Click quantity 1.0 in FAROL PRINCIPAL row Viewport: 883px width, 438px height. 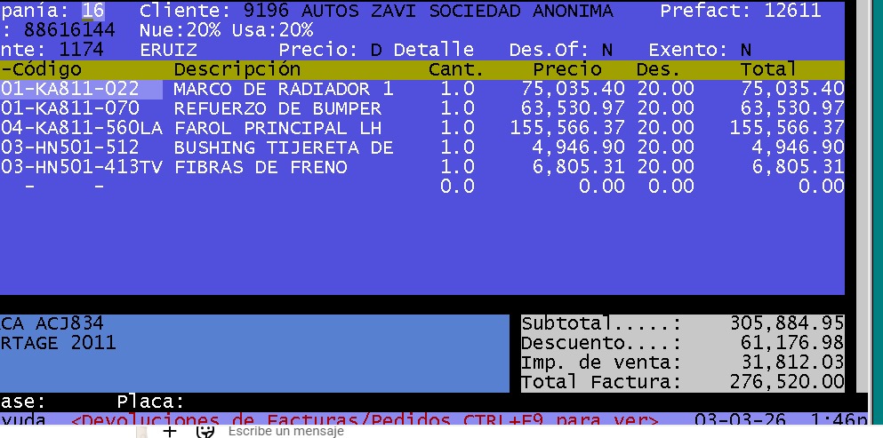coord(457,128)
